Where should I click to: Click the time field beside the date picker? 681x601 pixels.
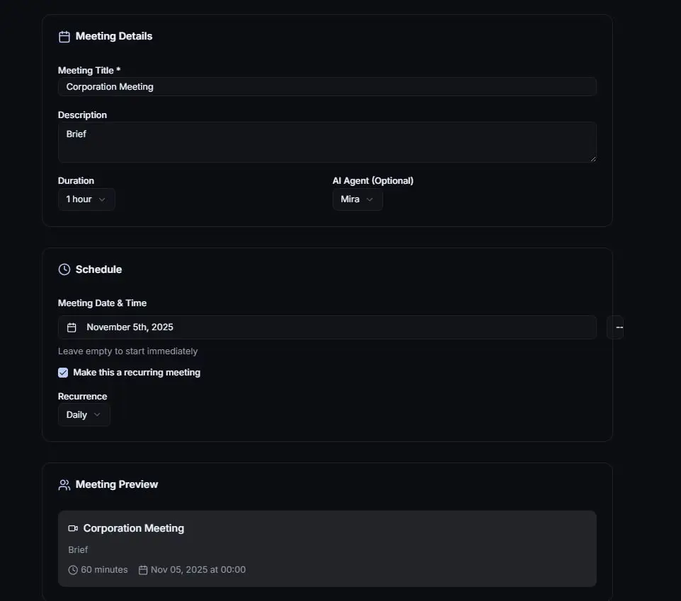click(x=617, y=327)
